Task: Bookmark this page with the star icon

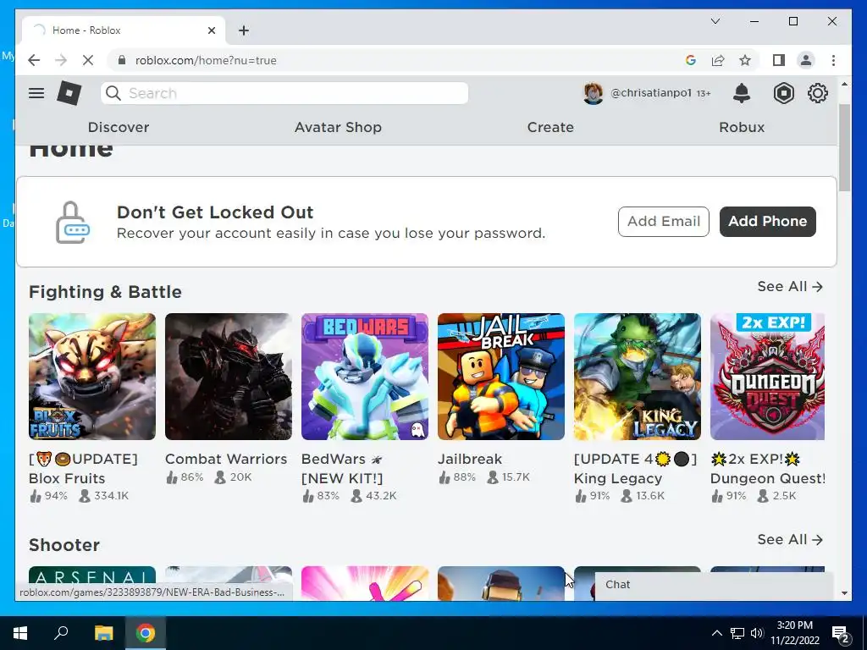Action: 745,60
